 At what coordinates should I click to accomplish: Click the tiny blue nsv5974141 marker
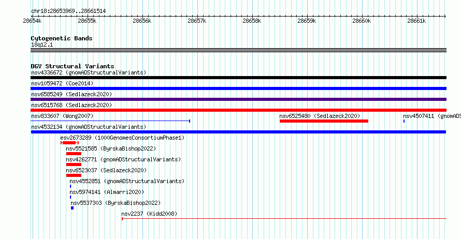pos(70,197)
